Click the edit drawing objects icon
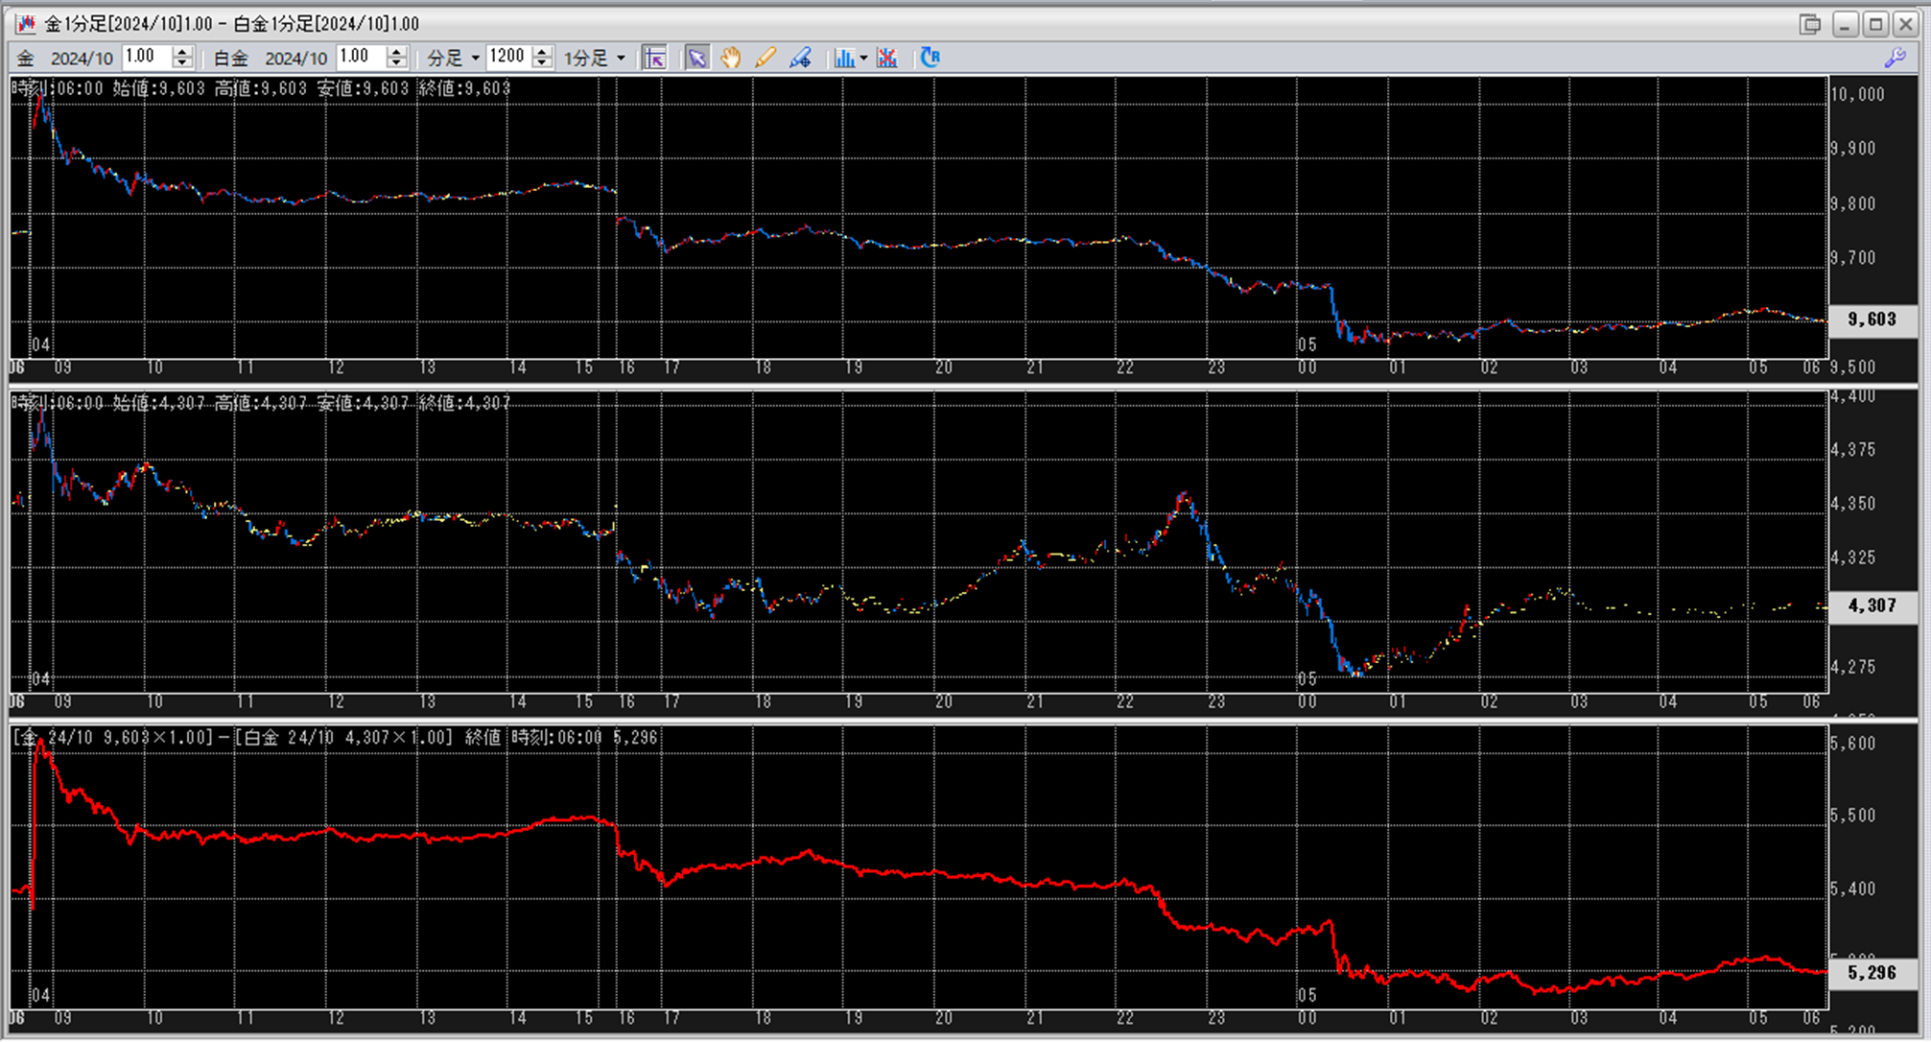The width and height of the screenshot is (1931, 1042). [x=800, y=59]
